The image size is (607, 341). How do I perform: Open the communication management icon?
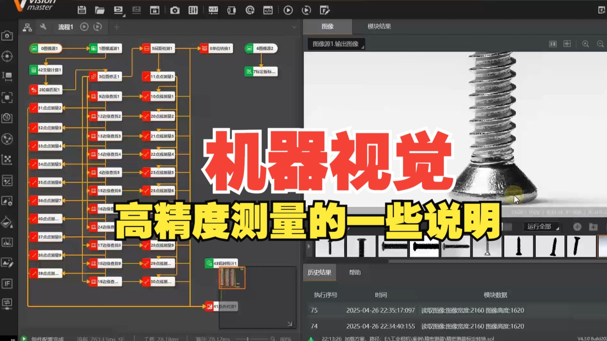(x=250, y=10)
